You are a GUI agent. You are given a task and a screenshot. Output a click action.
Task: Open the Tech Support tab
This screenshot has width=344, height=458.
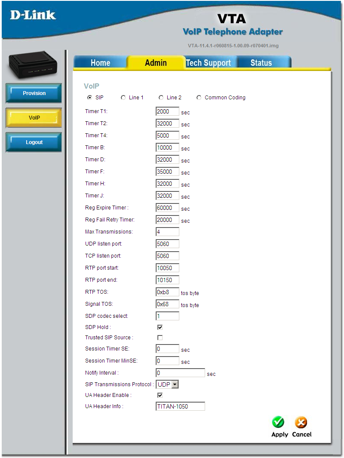[209, 63]
